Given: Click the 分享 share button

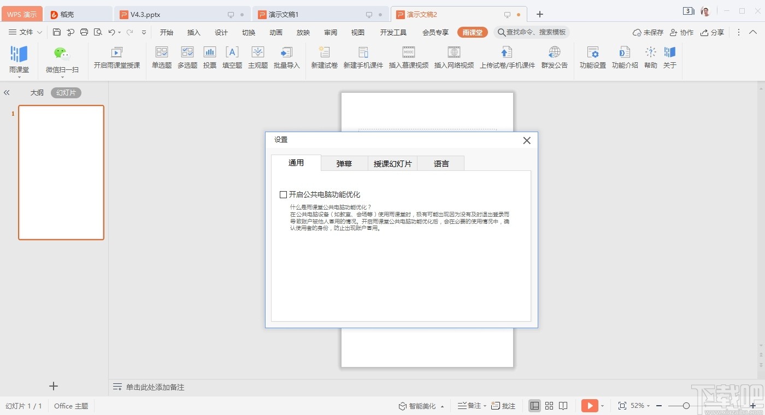Looking at the screenshot, I should [712, 32].
